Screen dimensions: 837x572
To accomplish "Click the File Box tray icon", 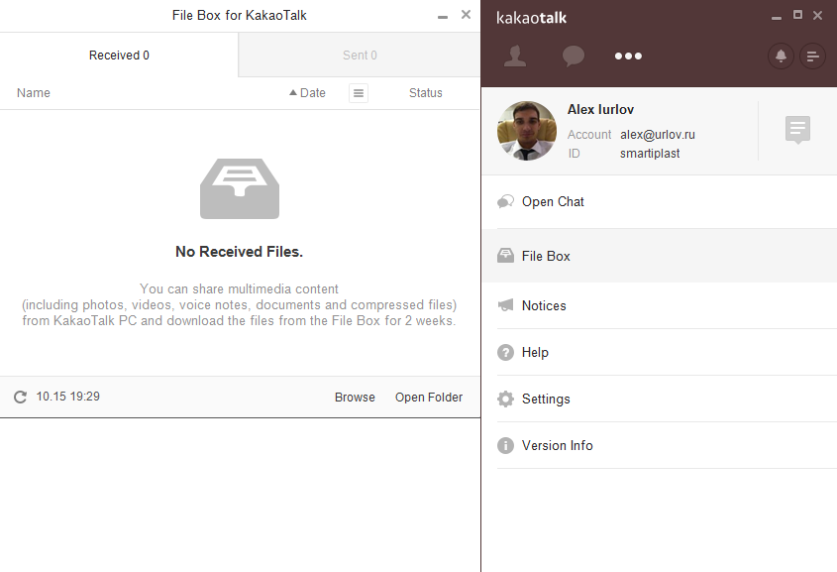I will (505, 256).
